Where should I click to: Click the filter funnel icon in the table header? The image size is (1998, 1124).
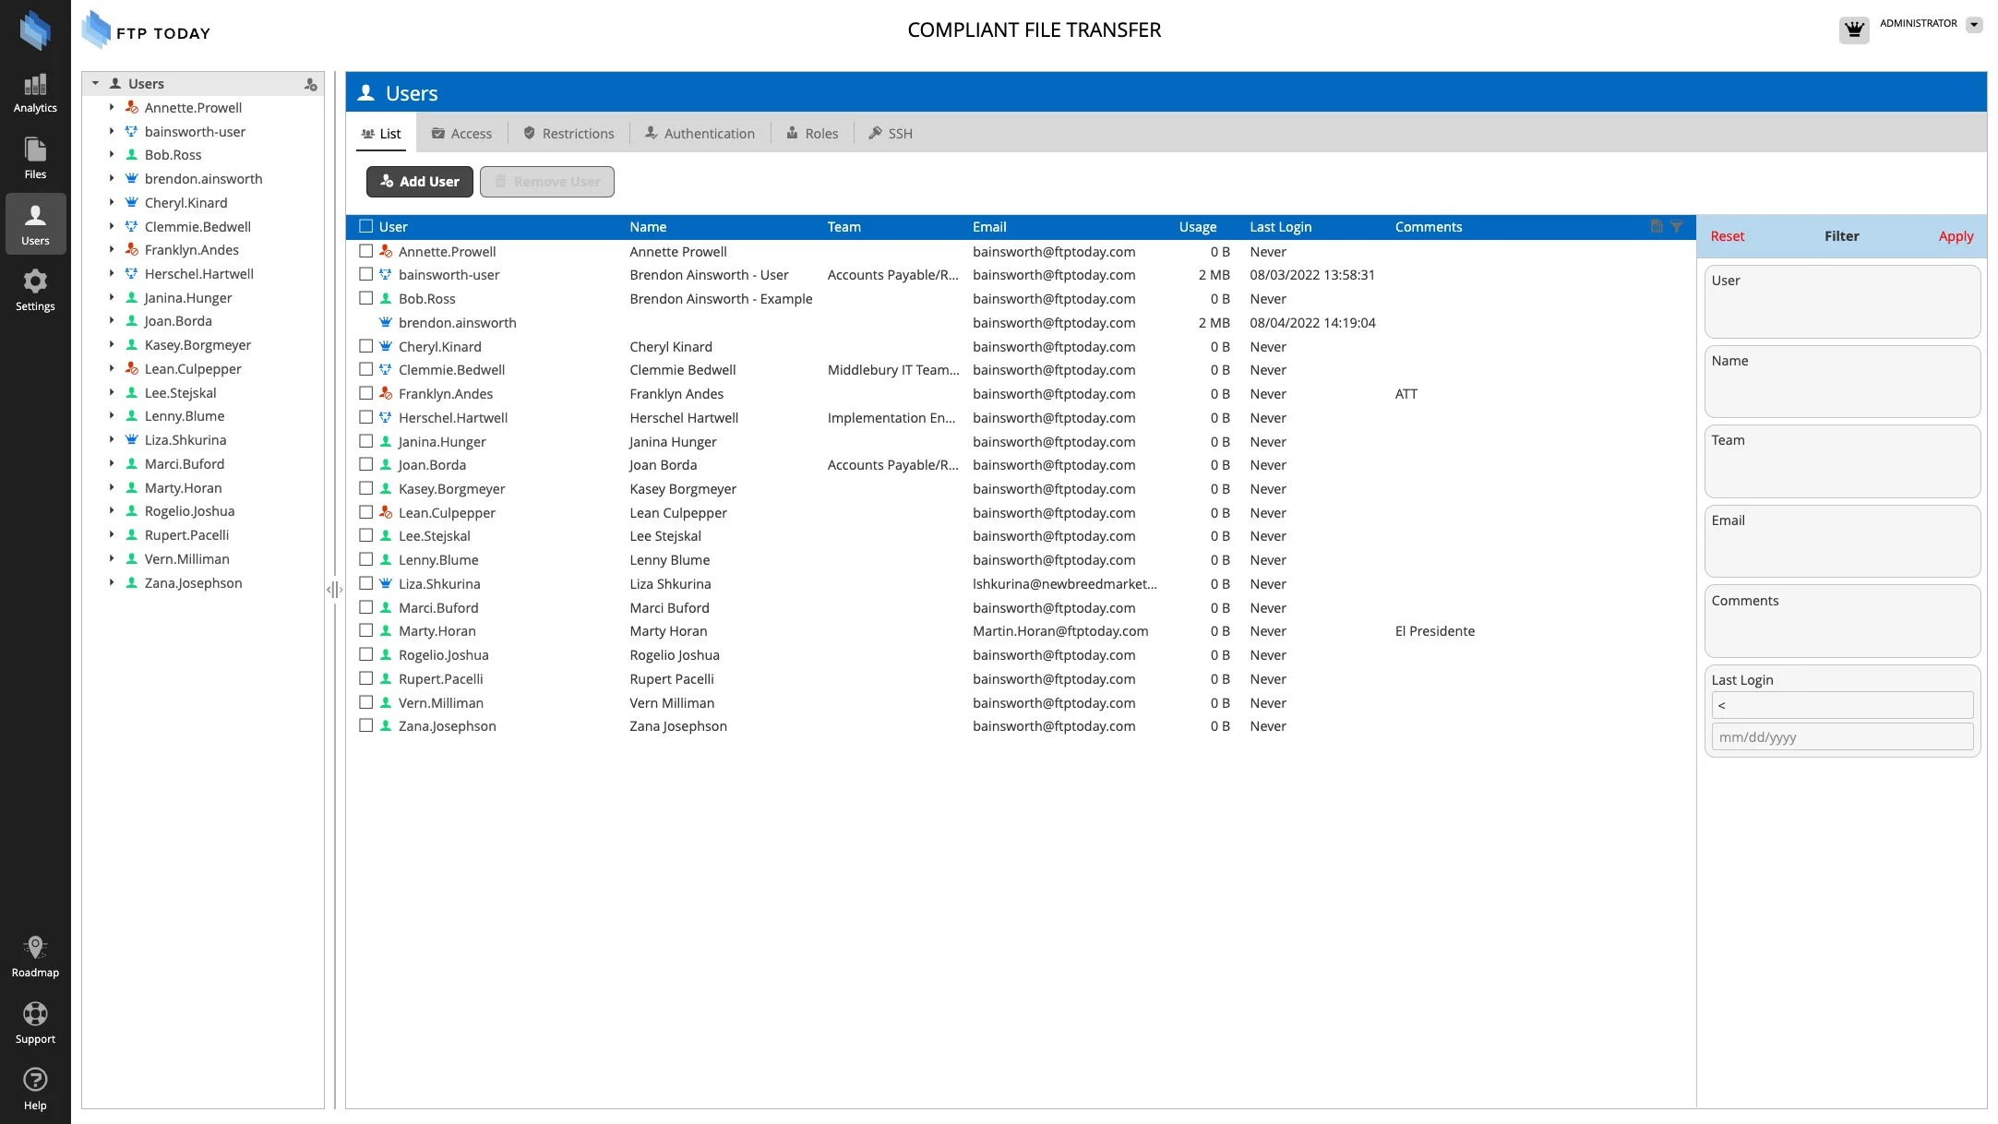click(1677, 226)
